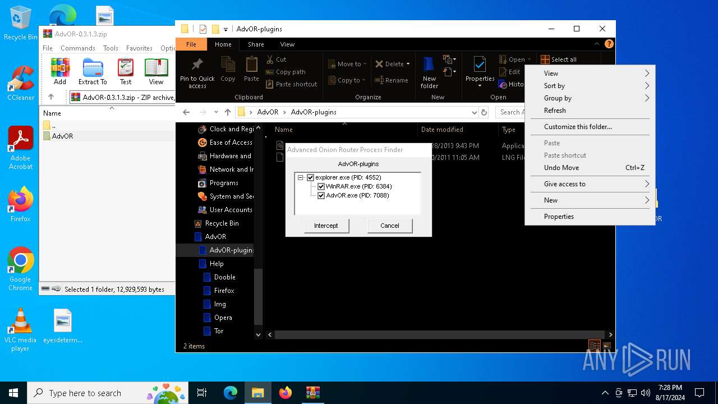Open Firefox from the taskbar

pos(286,393)
